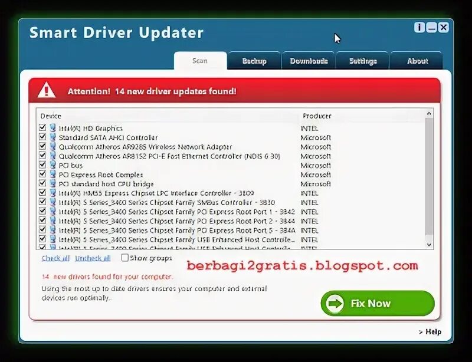Click Microsoft producer for PCI bus row
This screenshot has height=362, width=472.
(316, 166)
